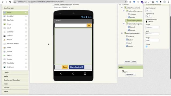171x96 pixels.
Task: Click the Image property field
Action: point(152,40)
